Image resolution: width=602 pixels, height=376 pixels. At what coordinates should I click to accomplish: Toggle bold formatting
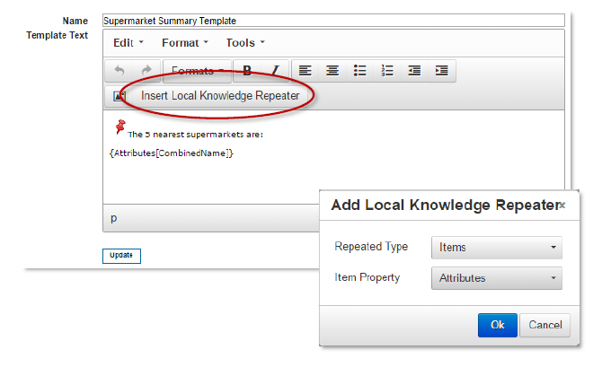(x=246, y=71)
